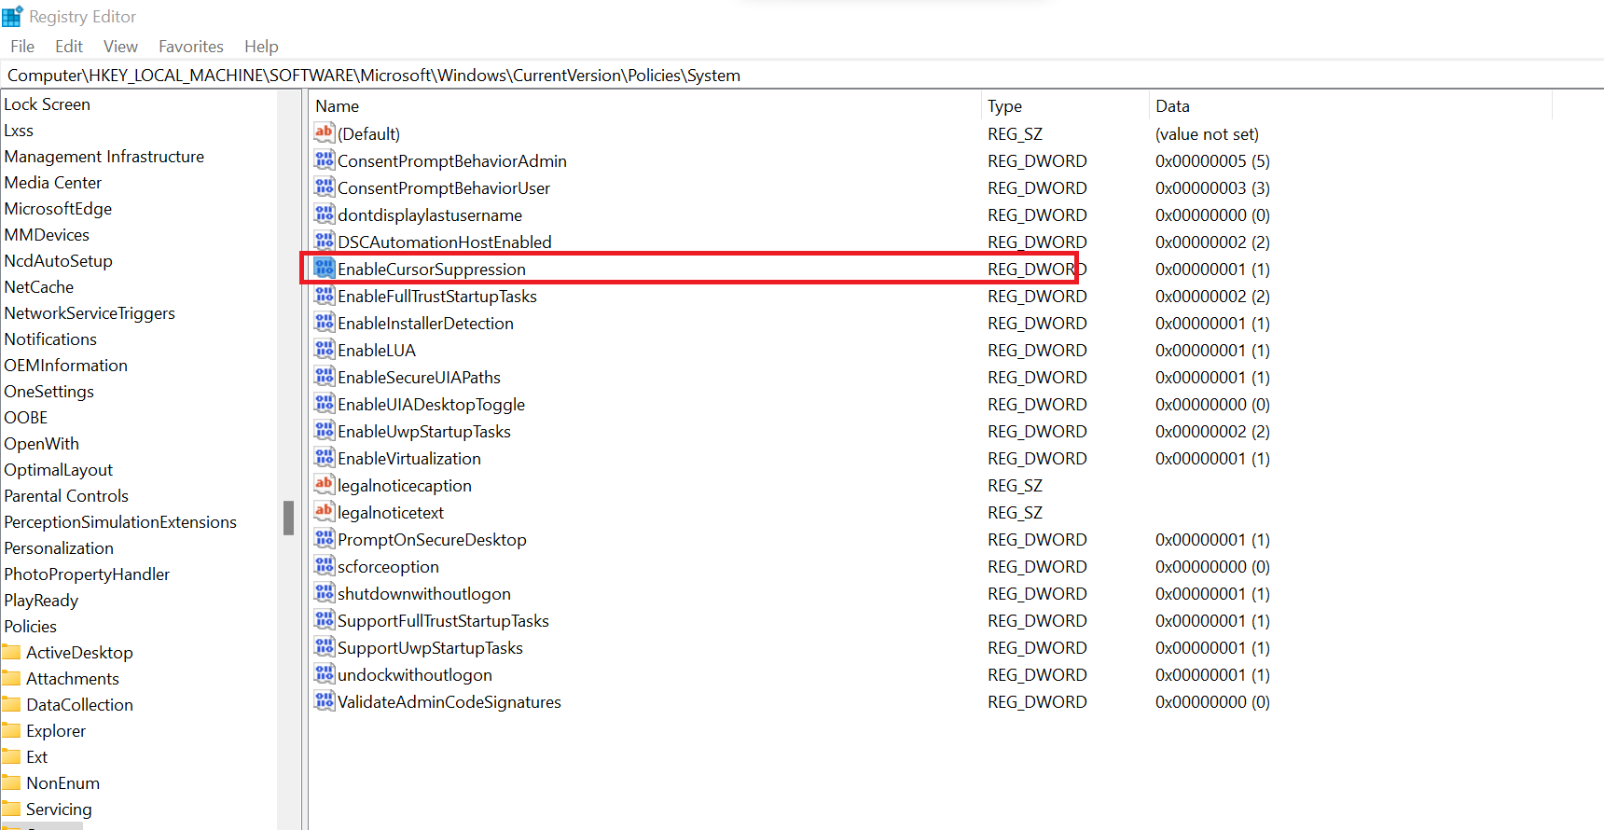
Task: Select the Parental Controls key
Action: tap(66, 496)
